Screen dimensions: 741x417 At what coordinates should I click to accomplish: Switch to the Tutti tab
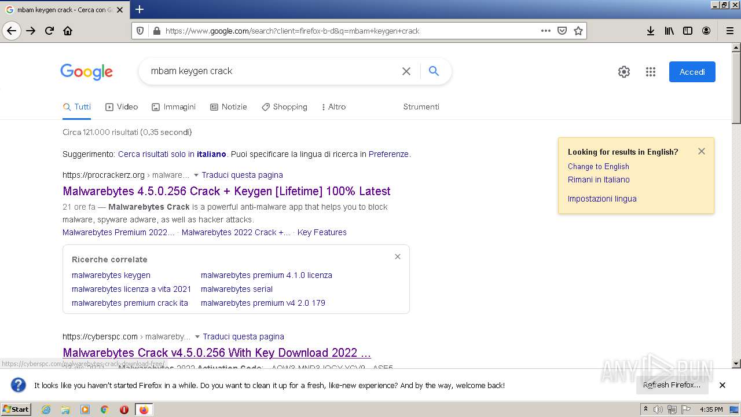tap(77, 107)
